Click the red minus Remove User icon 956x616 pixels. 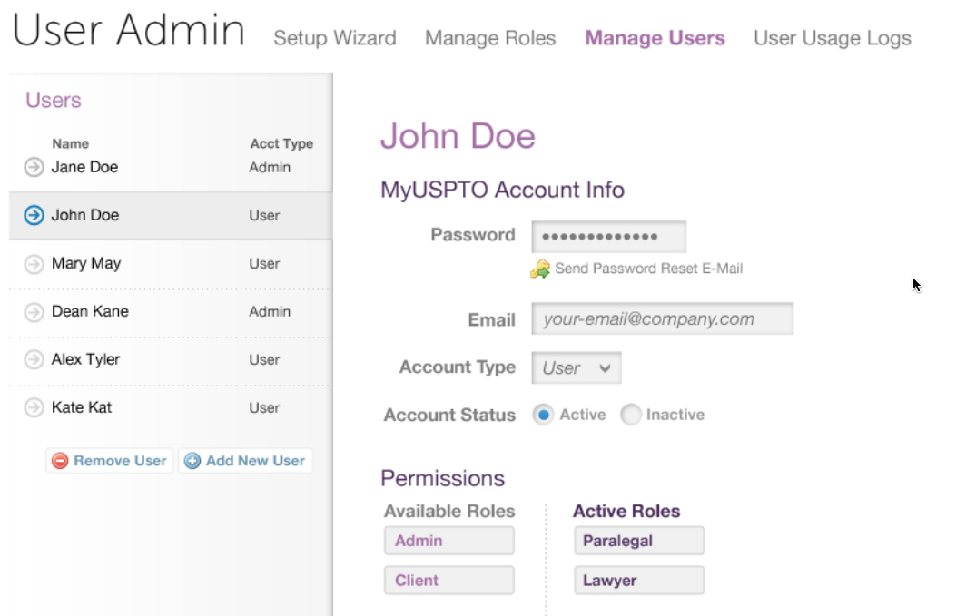(x=60, y=461)
